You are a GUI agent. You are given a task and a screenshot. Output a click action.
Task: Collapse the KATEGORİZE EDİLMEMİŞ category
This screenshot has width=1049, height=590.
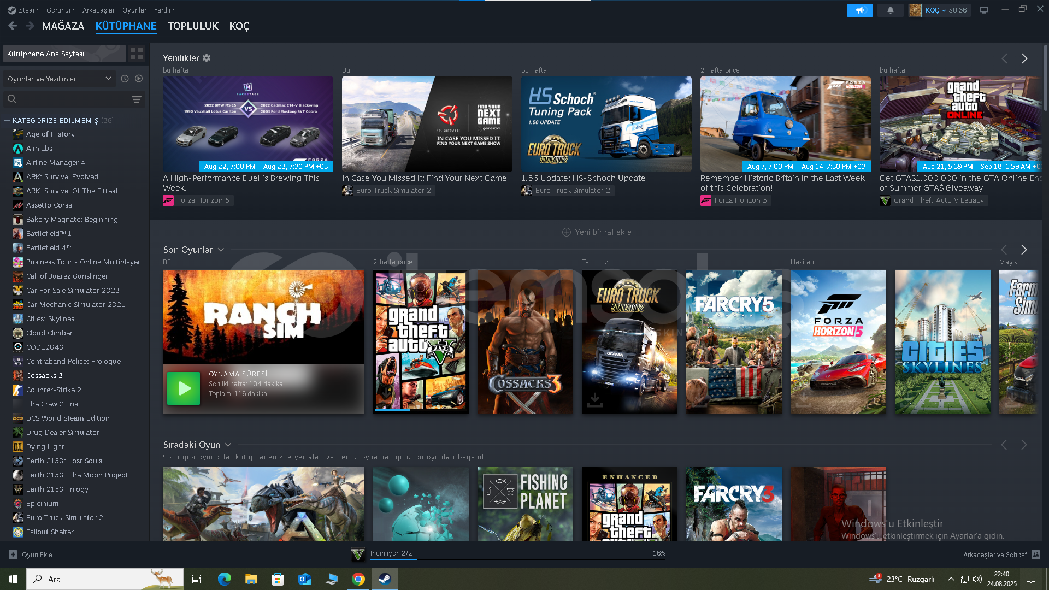pos(7,121)
